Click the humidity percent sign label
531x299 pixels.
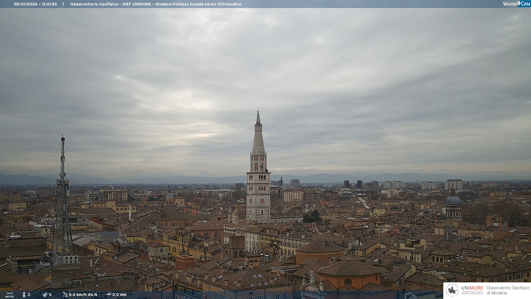50,295
